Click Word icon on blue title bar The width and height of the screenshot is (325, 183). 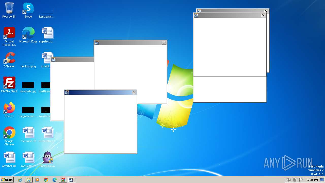[x=67, y=93]
